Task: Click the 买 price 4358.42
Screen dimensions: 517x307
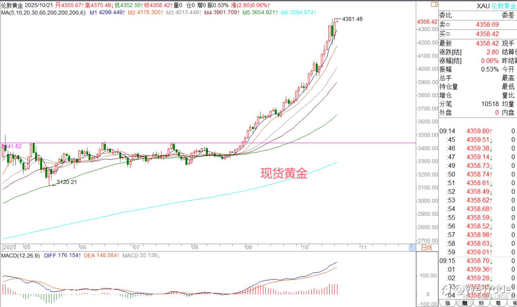Action: (488, 34)
